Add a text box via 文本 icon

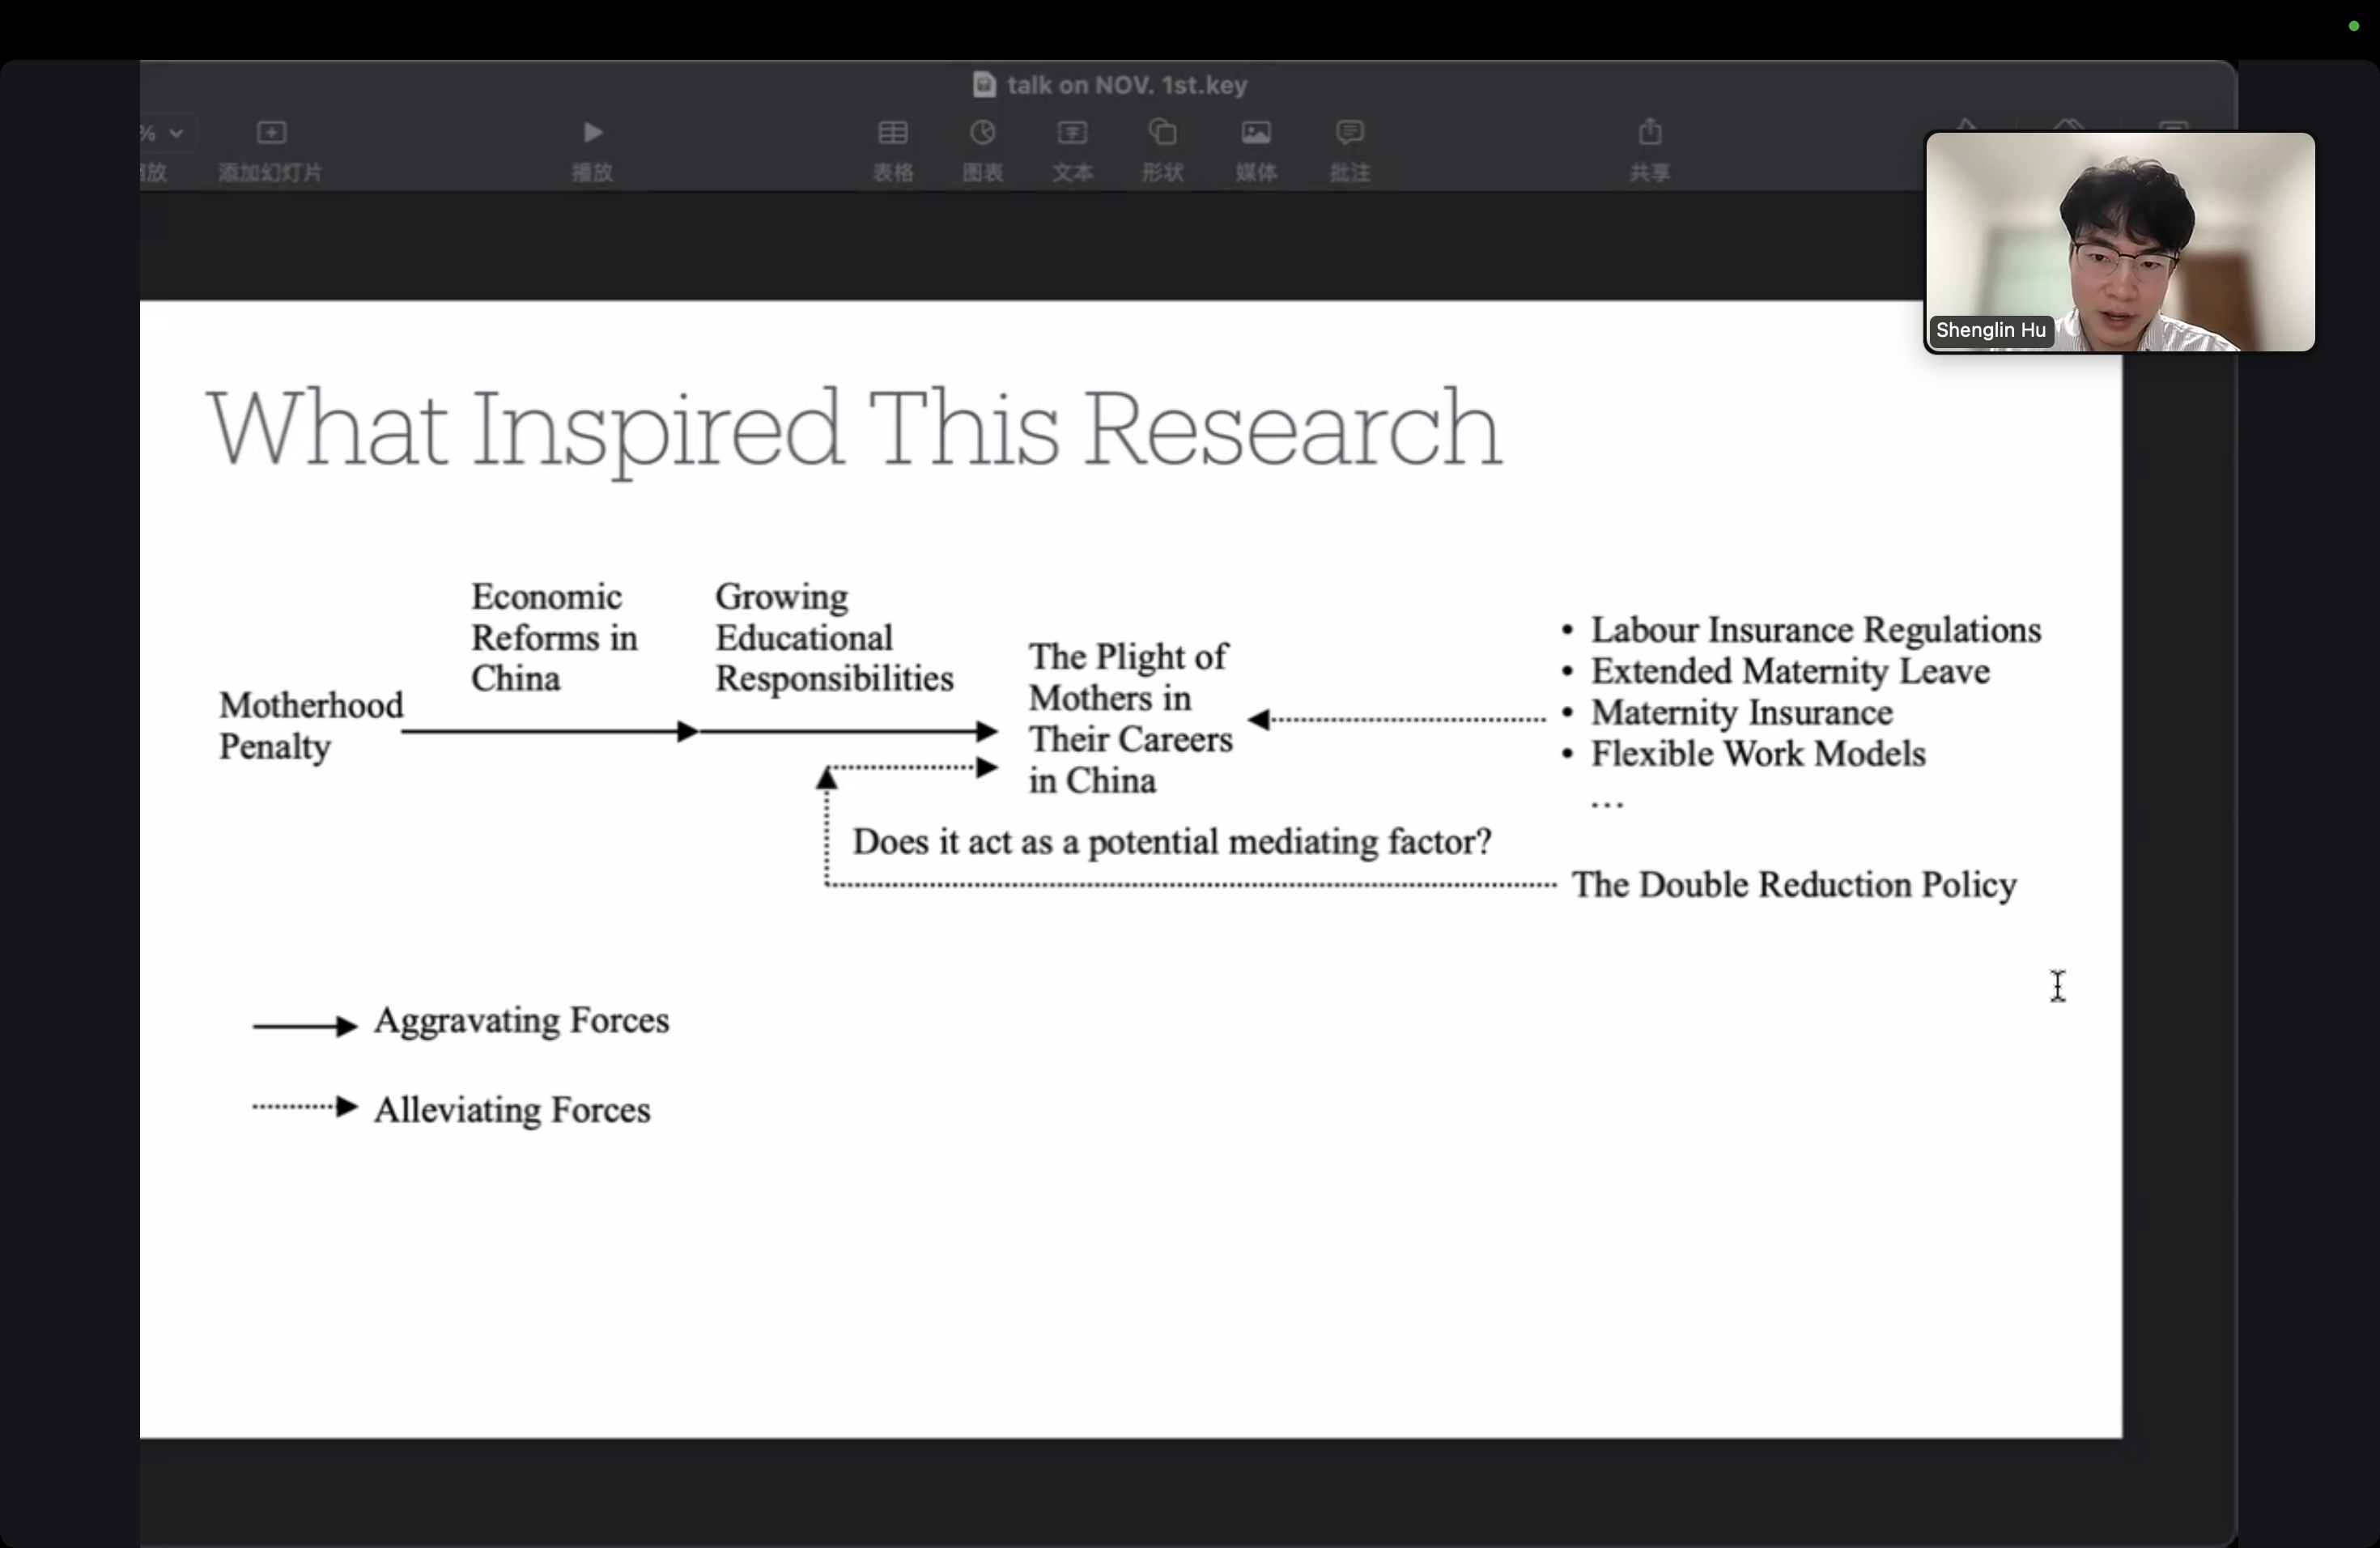coord(1072,133)
